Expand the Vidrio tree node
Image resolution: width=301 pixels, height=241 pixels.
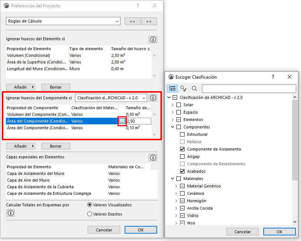coord(176,216)
